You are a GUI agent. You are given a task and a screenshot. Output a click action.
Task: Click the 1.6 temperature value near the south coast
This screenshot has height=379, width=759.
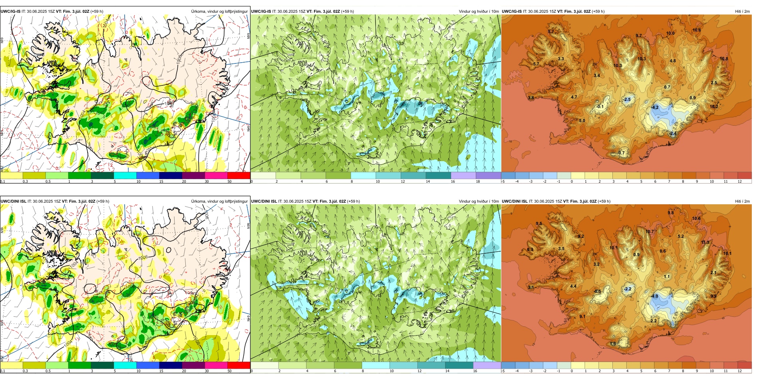tap(613, 344)
